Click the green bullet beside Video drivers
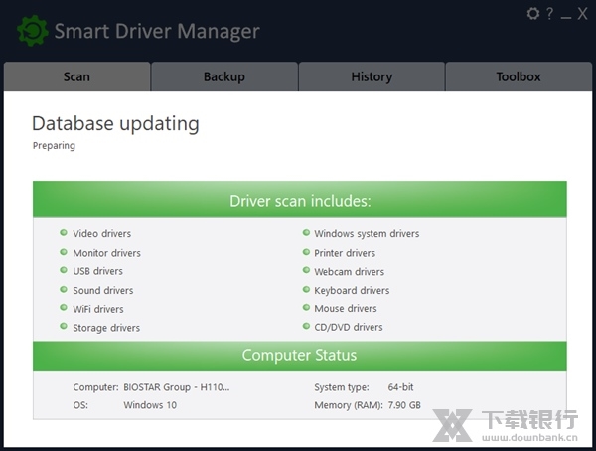The width and height of the screenshot is (596, 451). [64, 234]
